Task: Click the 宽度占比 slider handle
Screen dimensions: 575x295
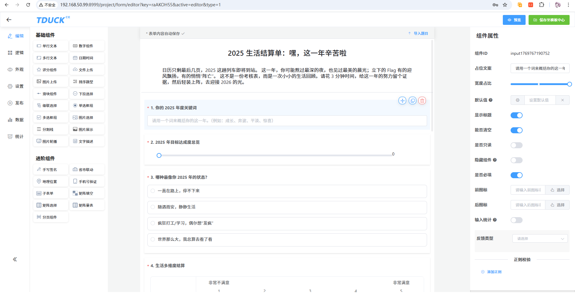Action: click(x=569, y=84)
